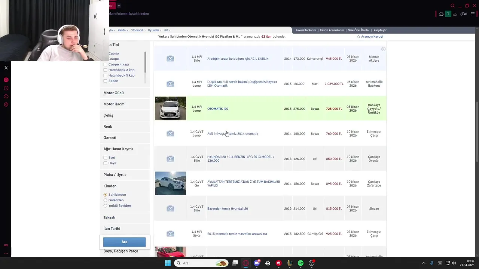Check the Hatchback 3 kapı checkbox

pos(105,70)
